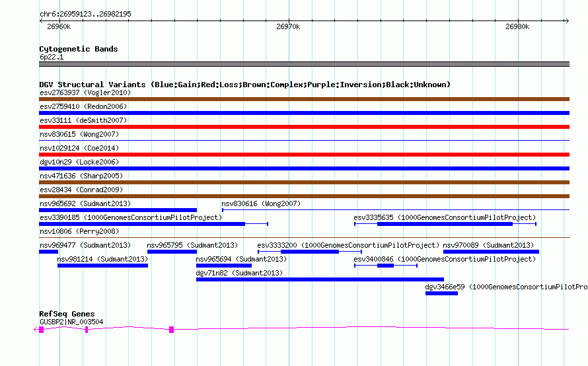Open the esv3333200 variant label

[348, 245]
